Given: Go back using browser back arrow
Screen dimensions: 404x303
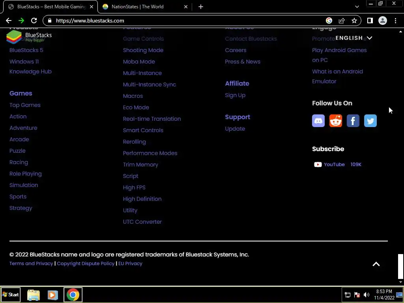Looking at the screenshot, I should point(9,21).
